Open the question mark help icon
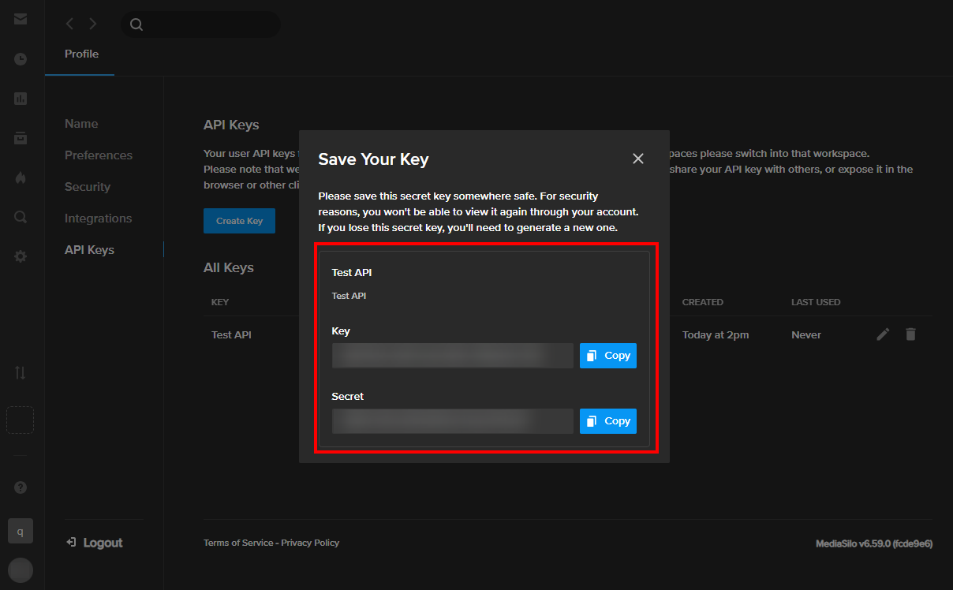 pyautogui.click(x=21, y=487)
